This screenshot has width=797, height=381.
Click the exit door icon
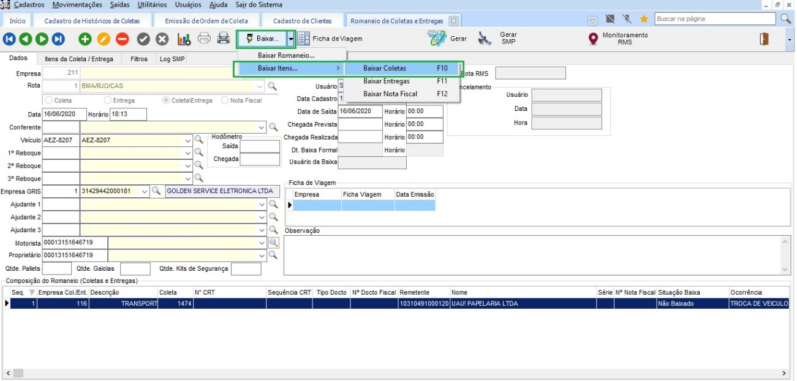(x=764, y=39)
